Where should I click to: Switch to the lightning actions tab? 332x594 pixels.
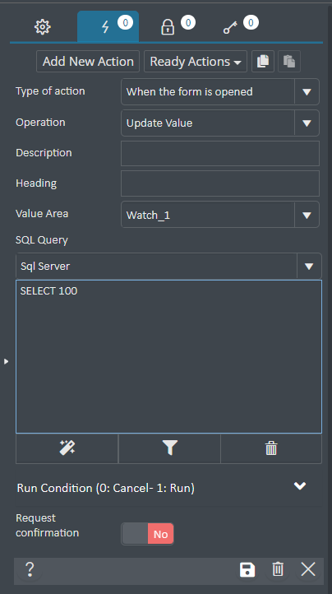(x=108, y=26)
